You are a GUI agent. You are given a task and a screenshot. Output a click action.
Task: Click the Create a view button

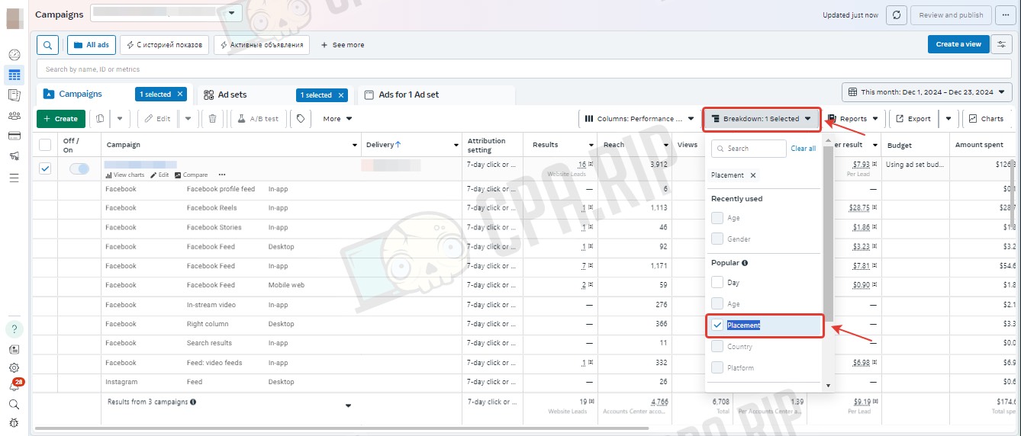pos(958,44)
